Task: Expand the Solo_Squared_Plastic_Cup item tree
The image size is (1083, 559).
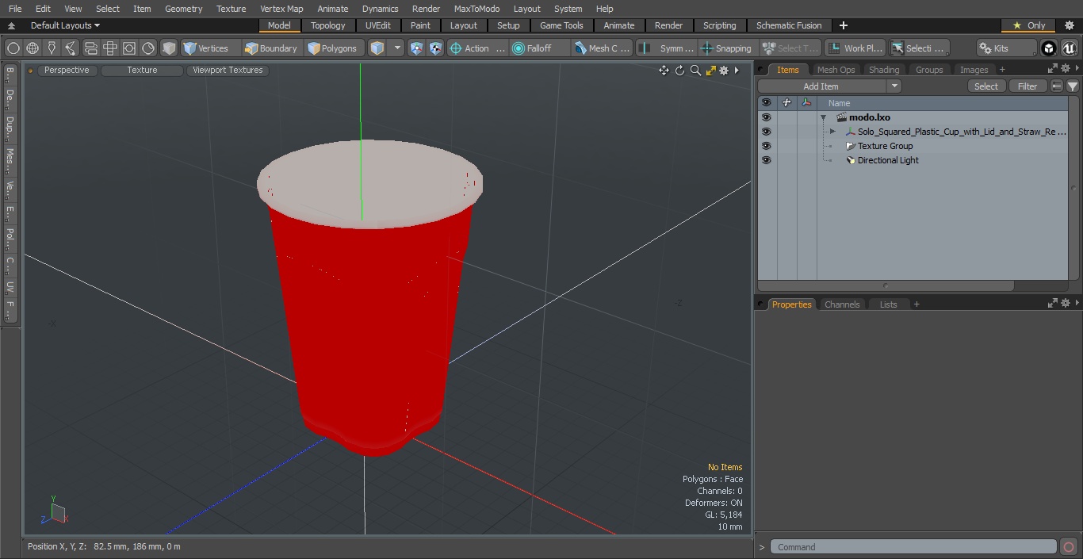Action: click(x=832, y=132)
